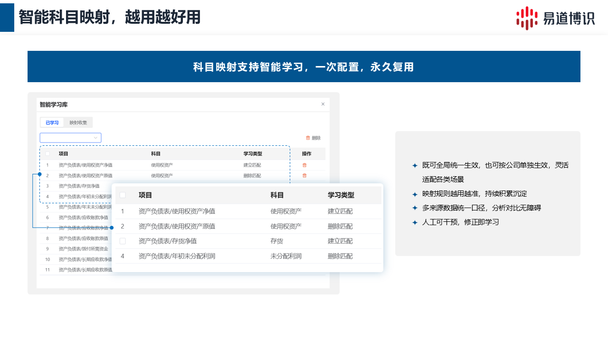Switch to the 已学习 tab
The image size is (608, 342).
(x=52, y=123)
